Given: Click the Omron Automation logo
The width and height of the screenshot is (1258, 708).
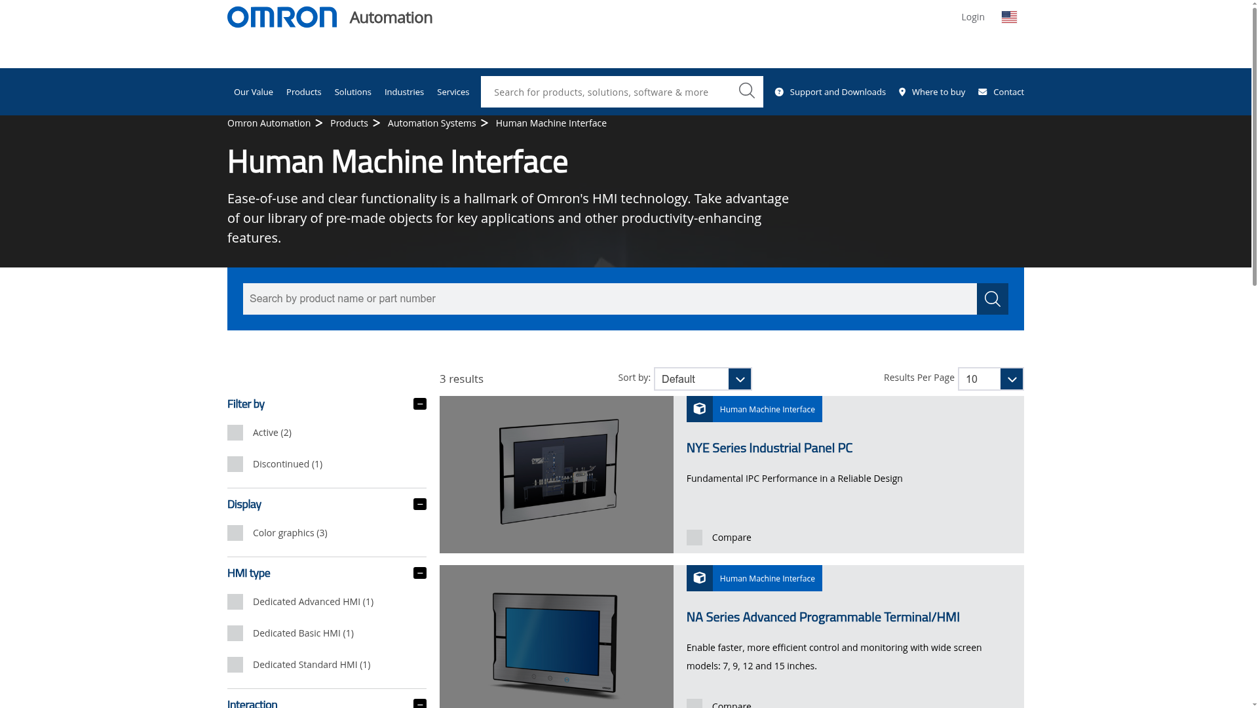Looking at the screenshot, I should [x=330, y=17].
